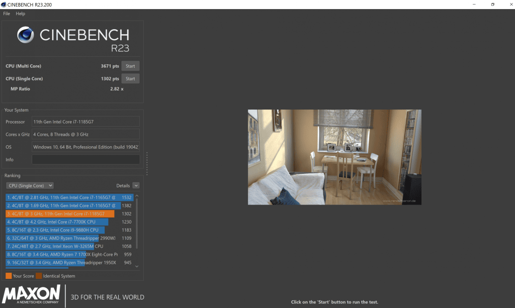Screen dimensions: 515x308
Task: Select ranking row 2 i7-1165G7 1.69 GHz
Action: pyautogui.click(x=69, y=206)
